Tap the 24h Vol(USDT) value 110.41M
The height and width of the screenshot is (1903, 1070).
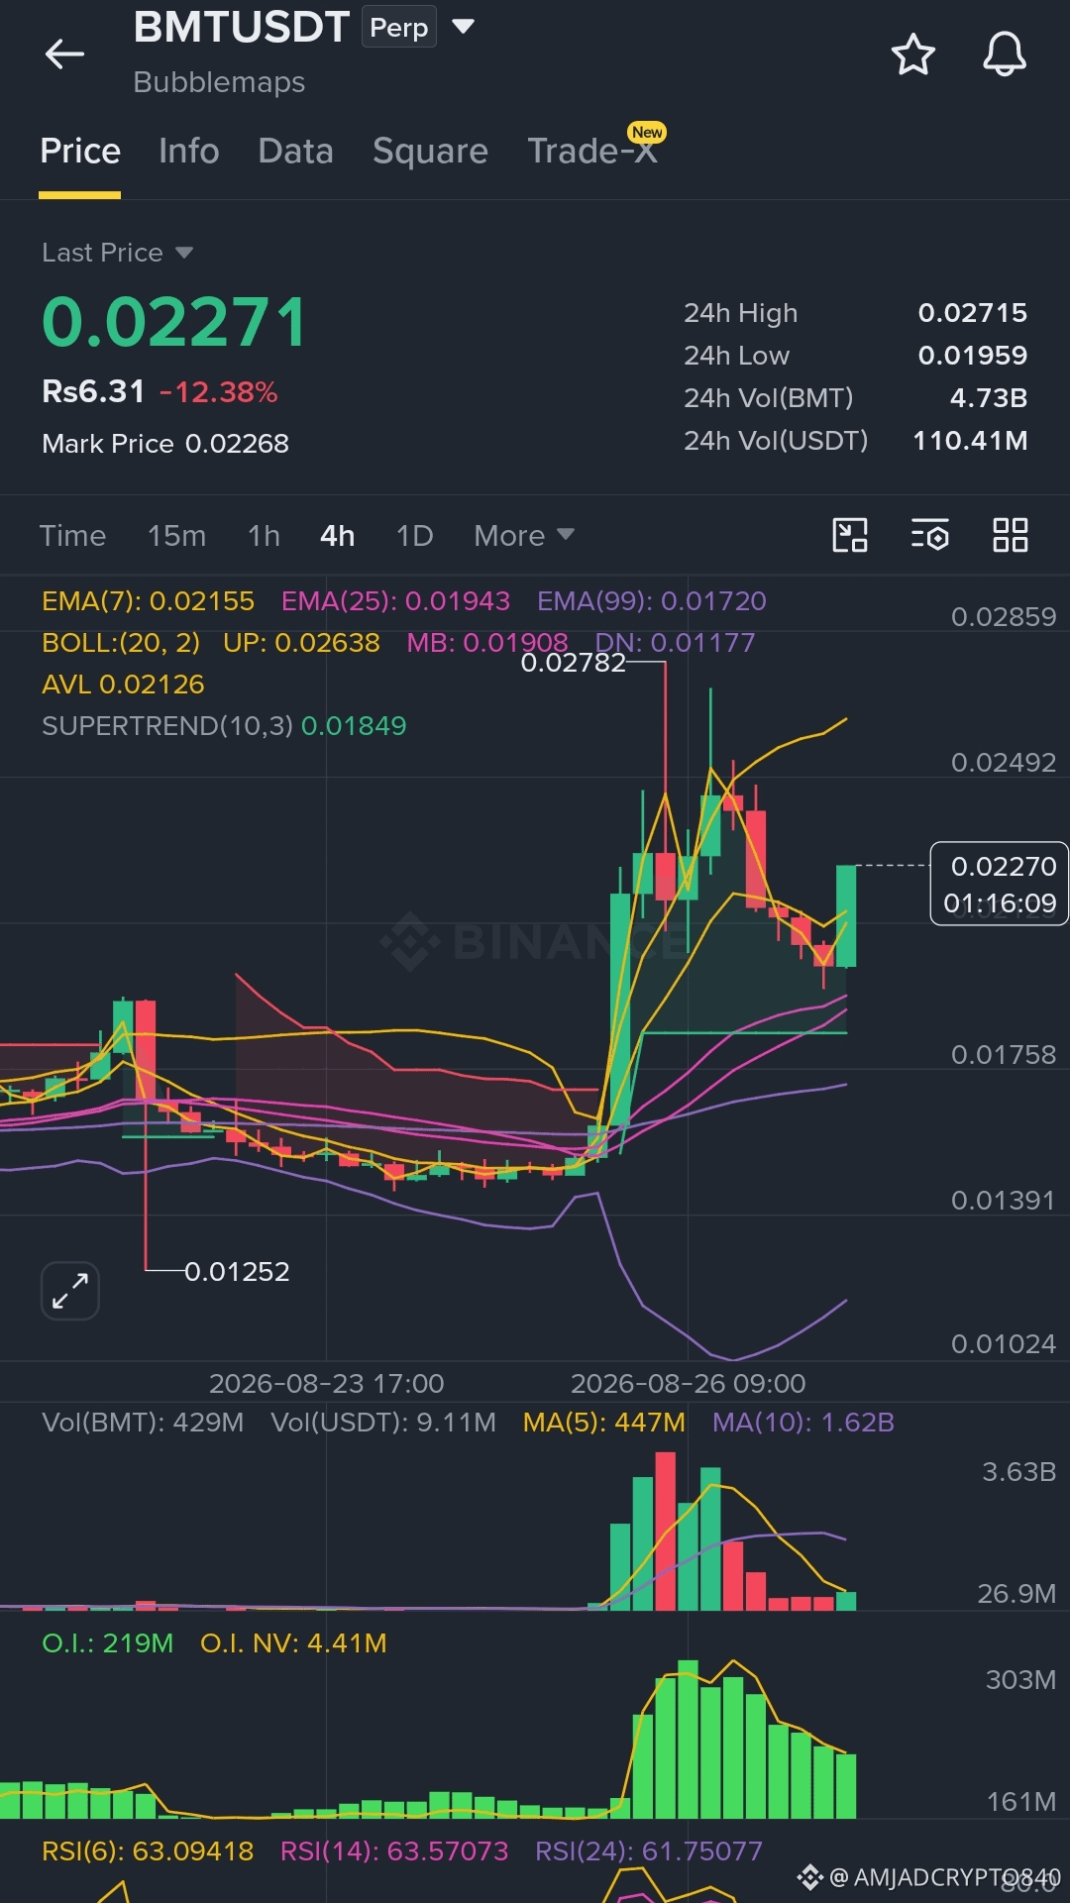970,441
